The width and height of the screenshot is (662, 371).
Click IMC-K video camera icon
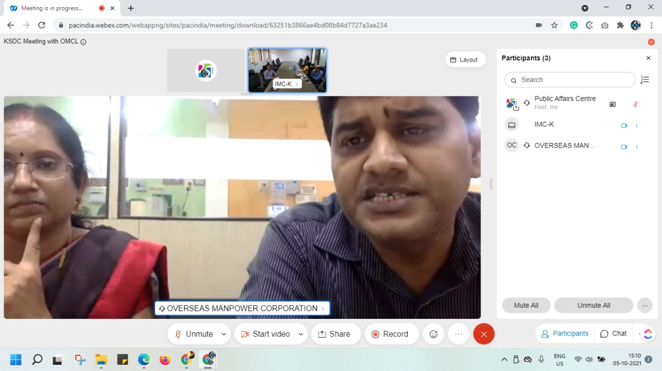click(x=624, y=125)
